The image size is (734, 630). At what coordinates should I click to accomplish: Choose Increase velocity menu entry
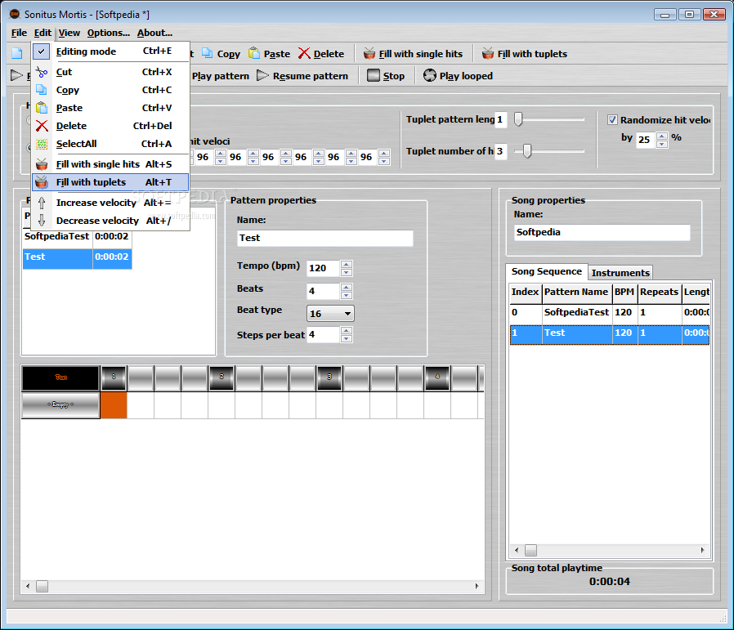pyautogui.click(x=110, y=203)
